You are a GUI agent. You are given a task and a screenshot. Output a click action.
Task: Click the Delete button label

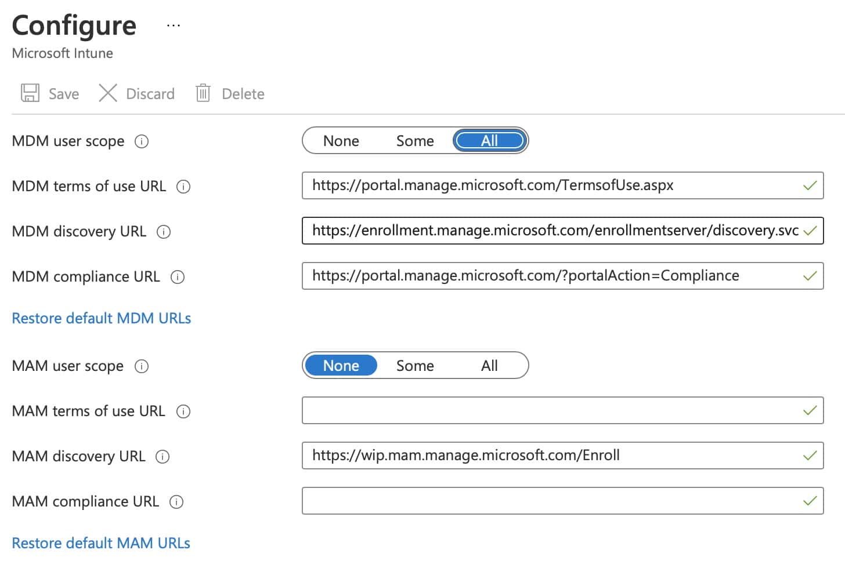pyautogui.click(x=243, y=94)
